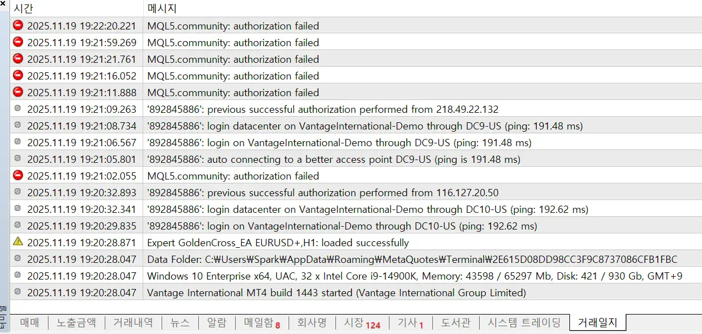
Task: Click the 메시지 column header
Action: pos(162,8)
